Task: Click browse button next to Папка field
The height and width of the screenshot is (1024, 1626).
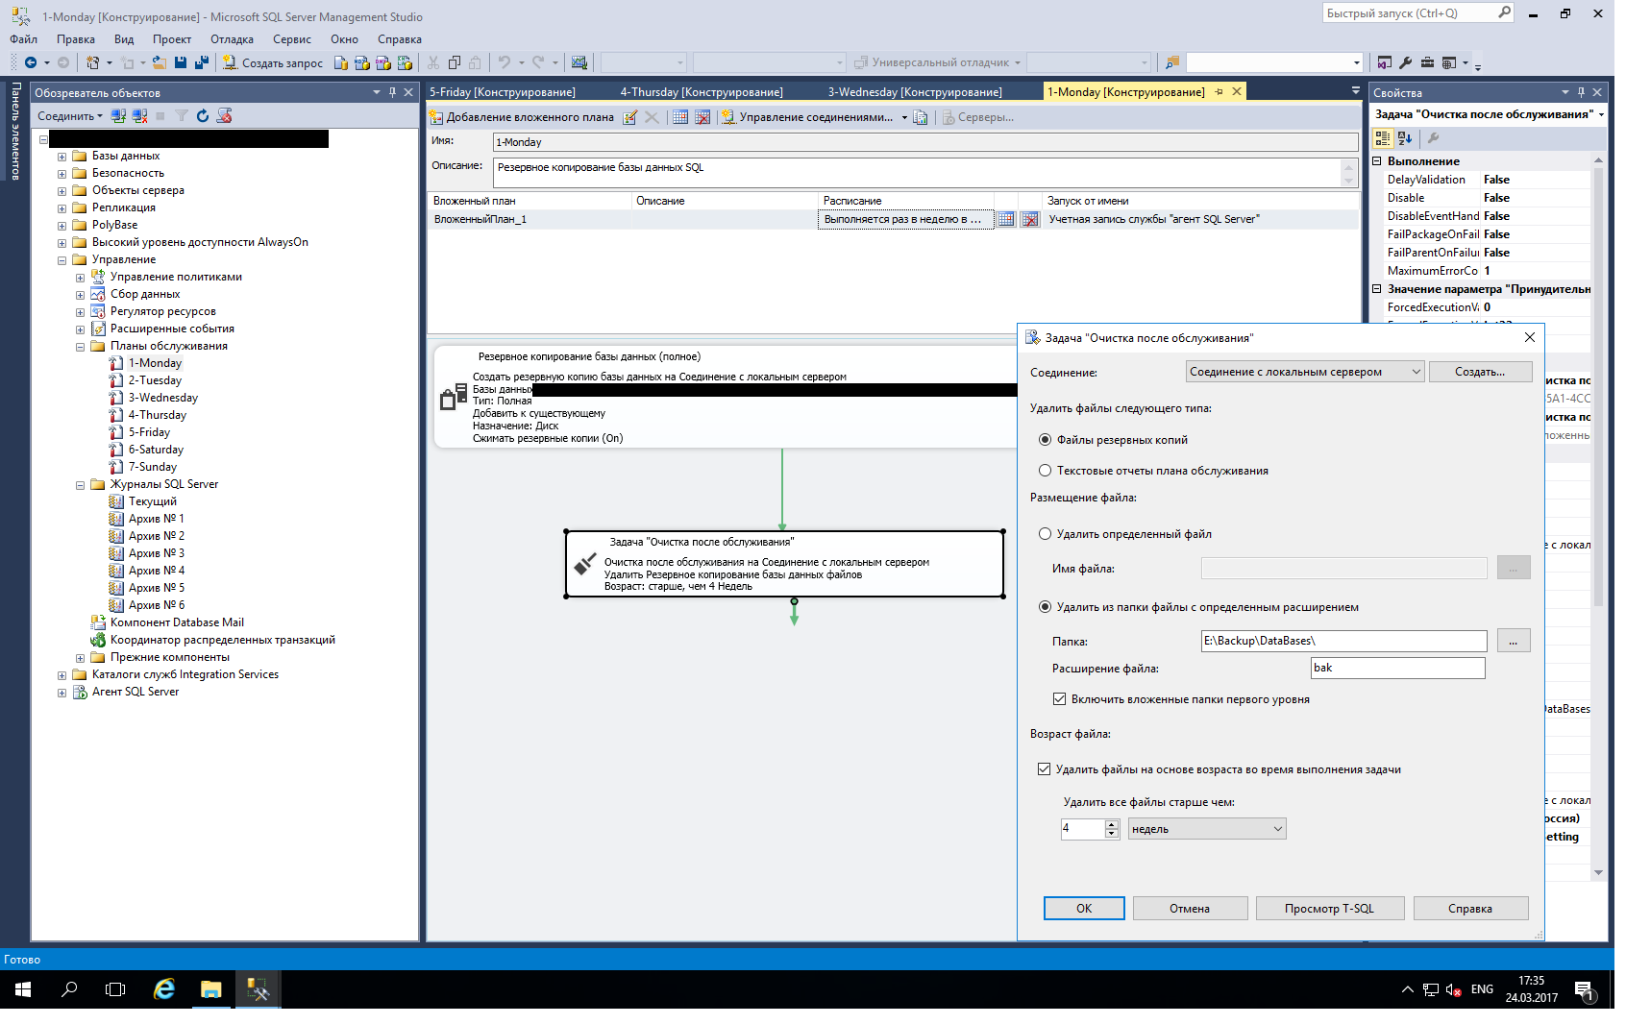Action: tap(1514, 641)
